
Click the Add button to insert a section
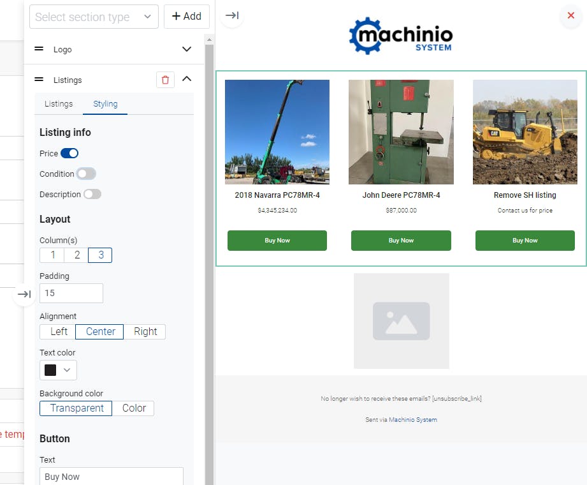click(x=186, y=17)
